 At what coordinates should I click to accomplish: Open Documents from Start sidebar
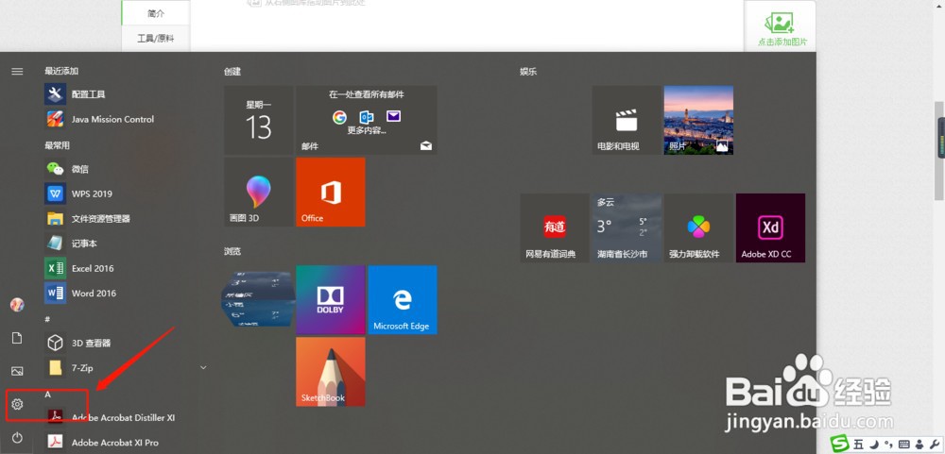[17, 338]
